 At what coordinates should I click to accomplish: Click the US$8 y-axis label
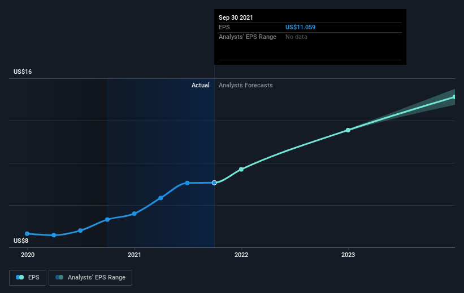[x=21, y=241]
